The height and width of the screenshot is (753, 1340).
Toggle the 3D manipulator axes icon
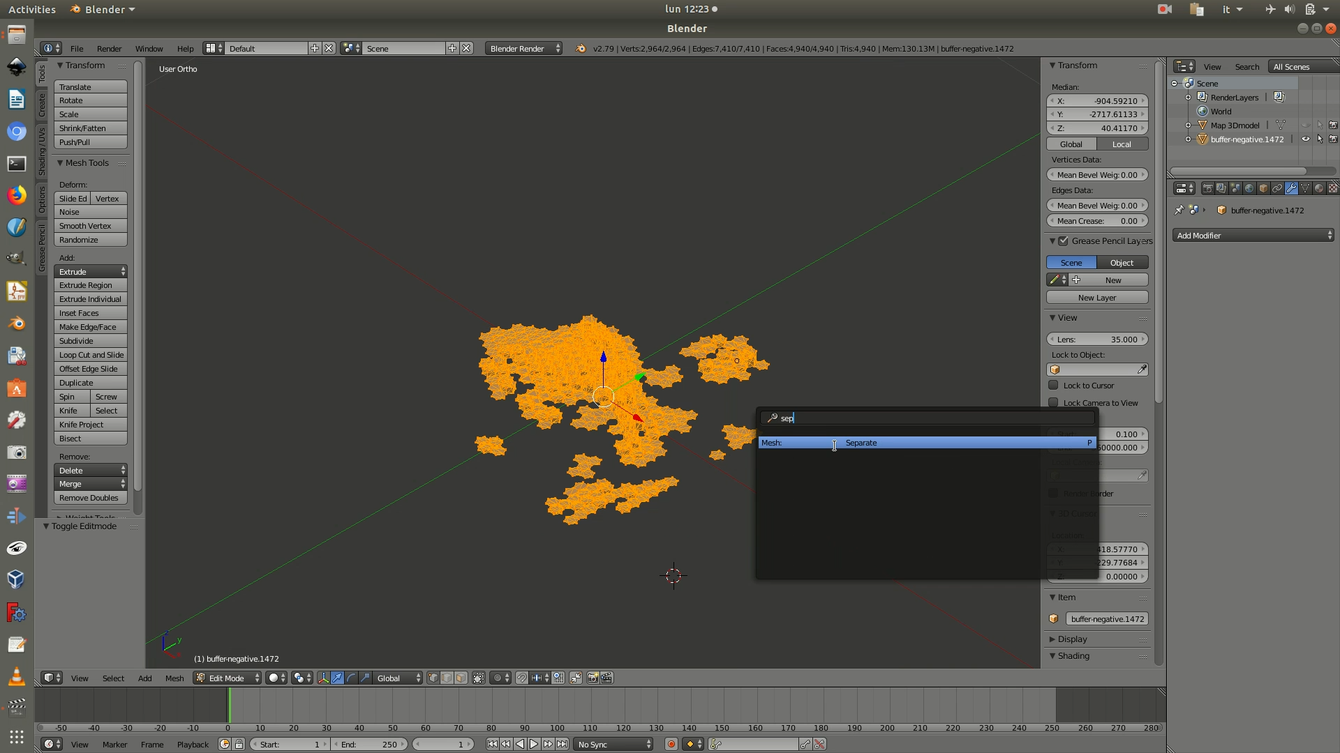pos(324,678)
